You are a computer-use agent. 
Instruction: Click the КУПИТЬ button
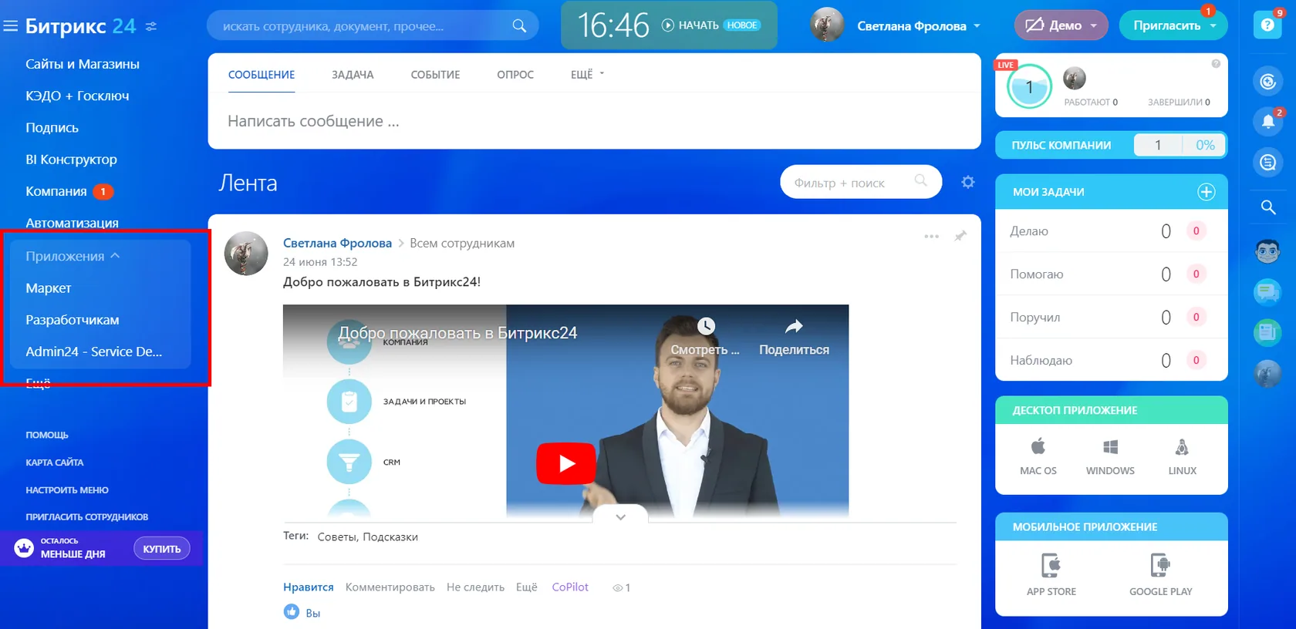tap(162, 549)
